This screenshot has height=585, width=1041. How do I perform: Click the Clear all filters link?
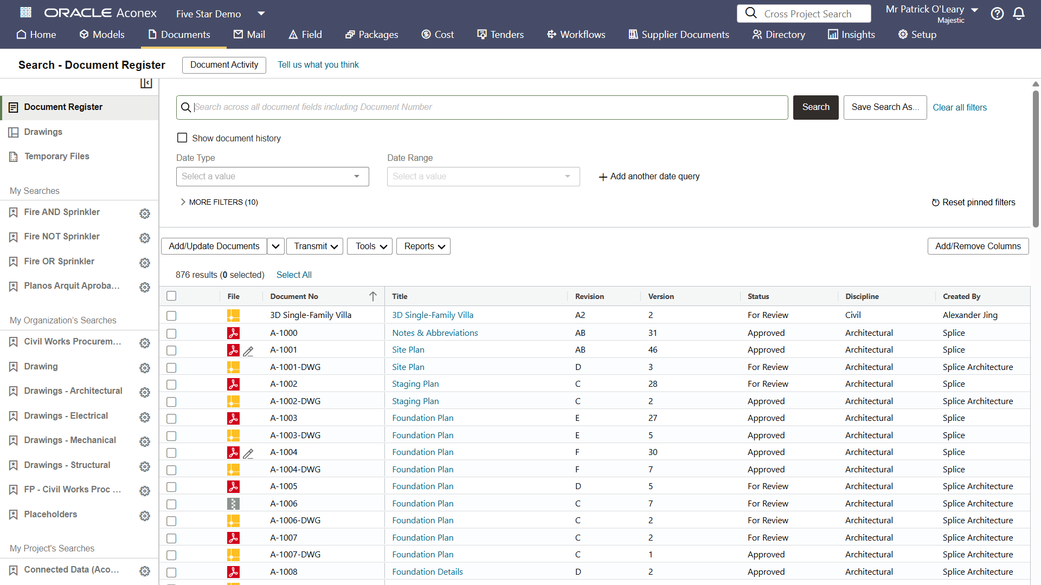tap(959, 107)
